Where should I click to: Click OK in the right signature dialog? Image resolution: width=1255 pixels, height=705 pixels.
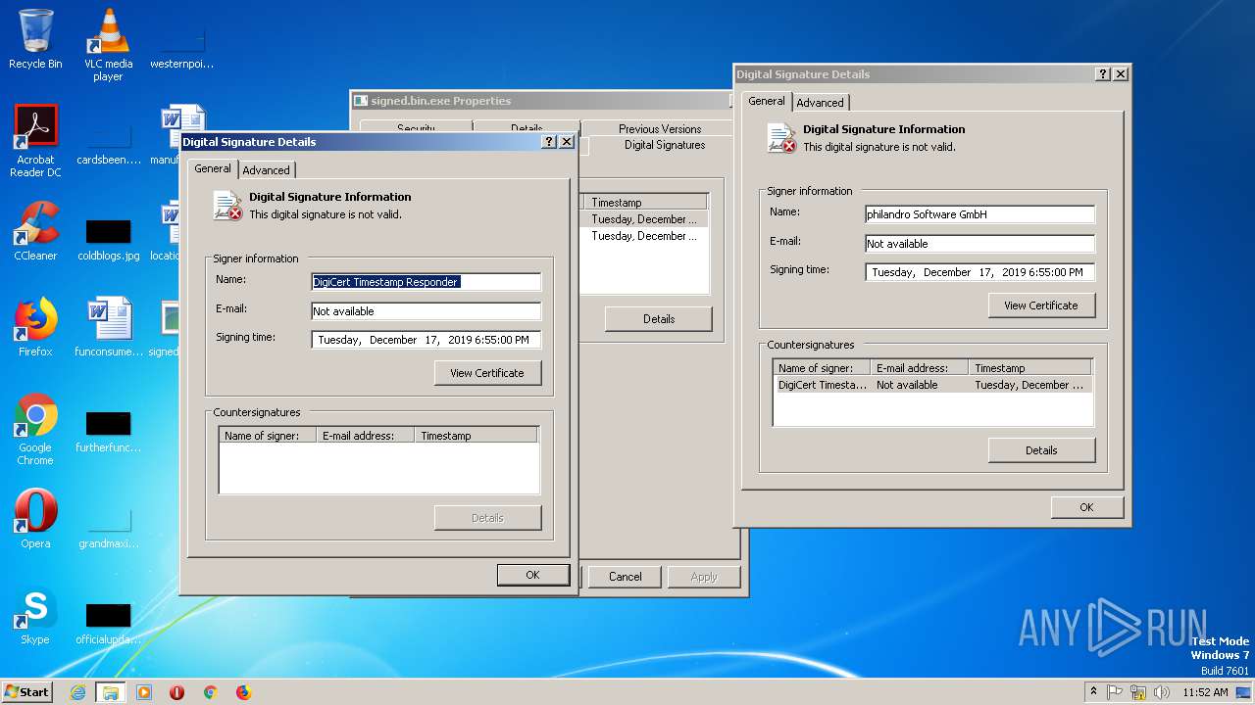1086,507
